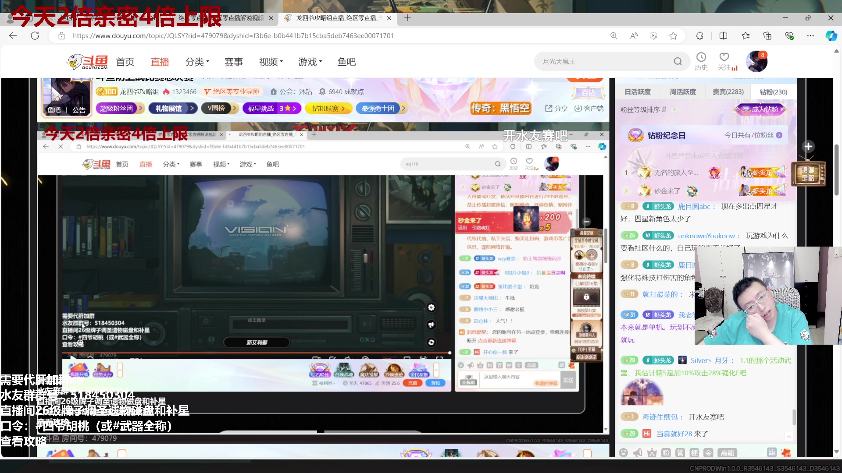Screen dimensions: 842x473
Task: Click the 成为钻粉 button
Action: [760, 109]
